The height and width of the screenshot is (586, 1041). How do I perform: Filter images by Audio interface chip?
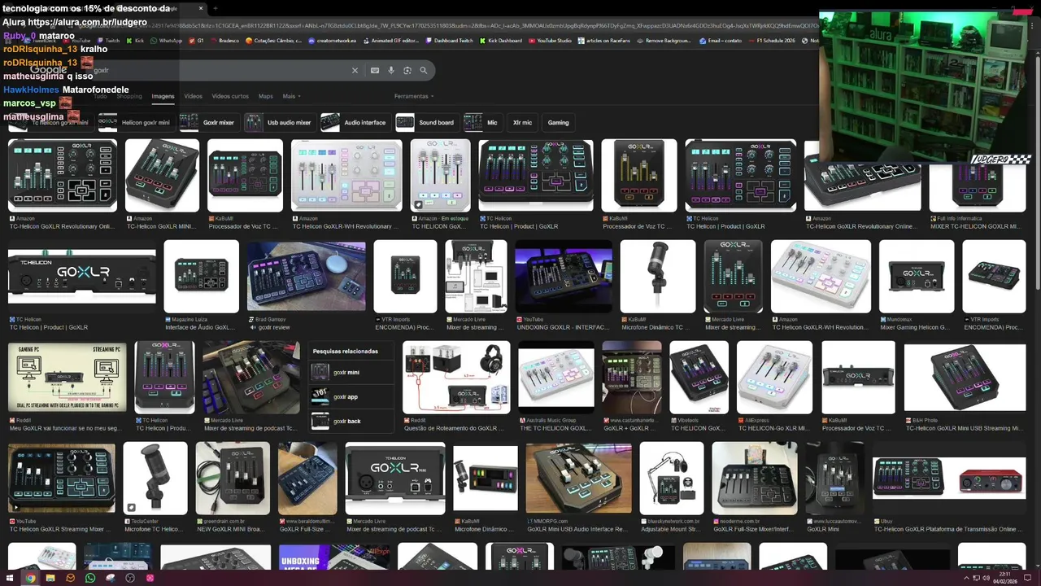click(x=354, y=122)
